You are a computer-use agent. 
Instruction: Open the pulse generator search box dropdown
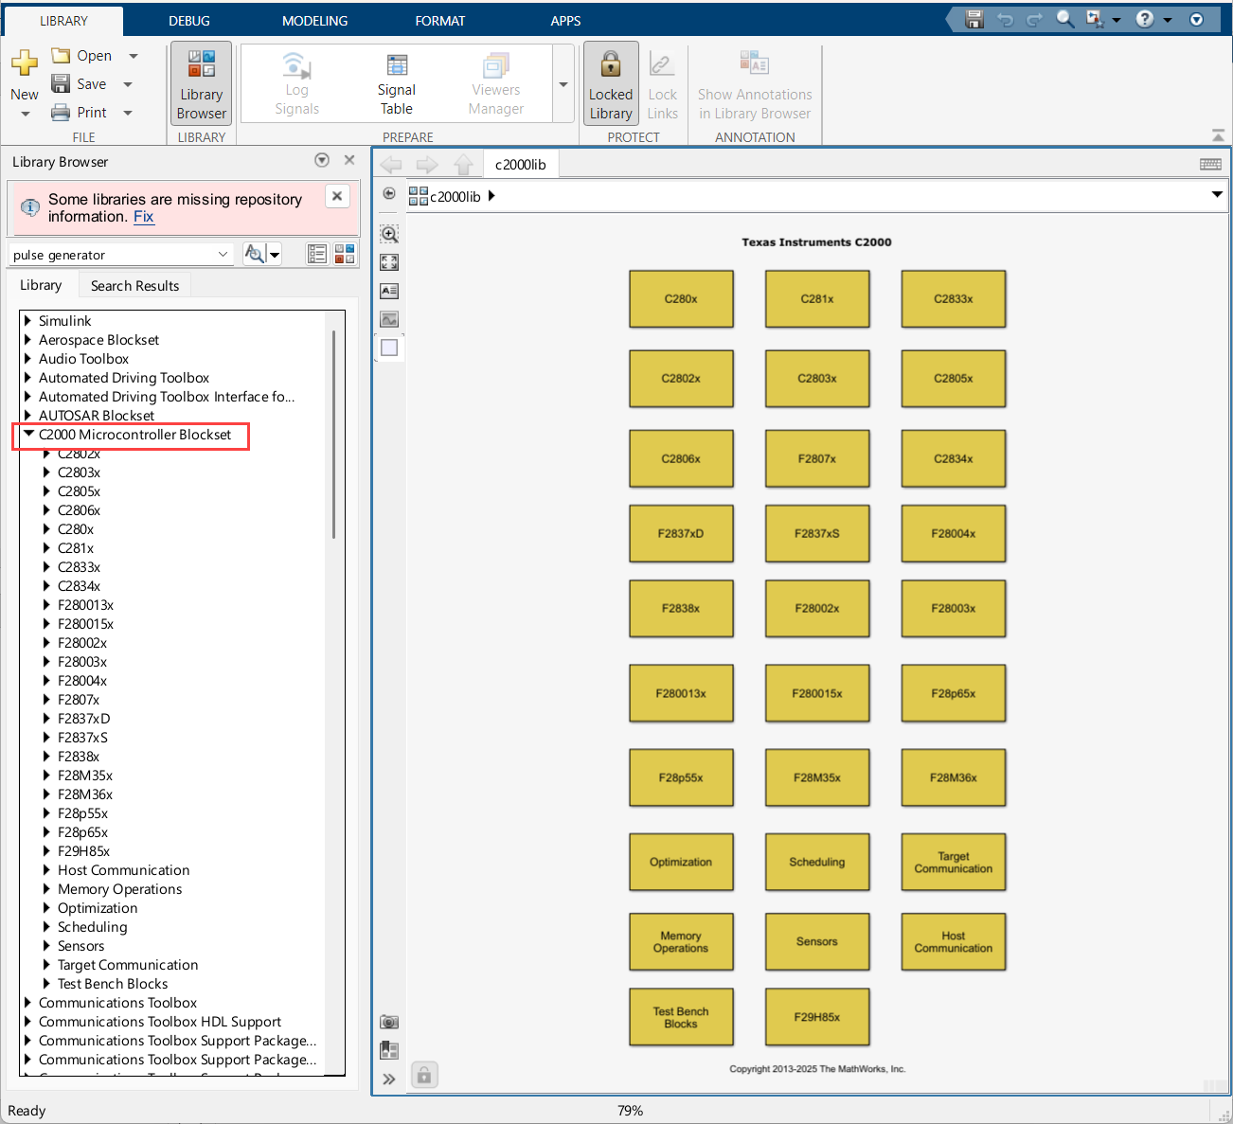[x=223, y=255]
